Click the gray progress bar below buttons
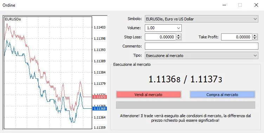Image resolution: width=264 pixels, height=133 pixels. 186,105
